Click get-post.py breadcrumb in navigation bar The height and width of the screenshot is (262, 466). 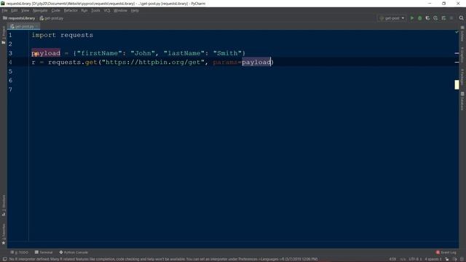(52, 18)
